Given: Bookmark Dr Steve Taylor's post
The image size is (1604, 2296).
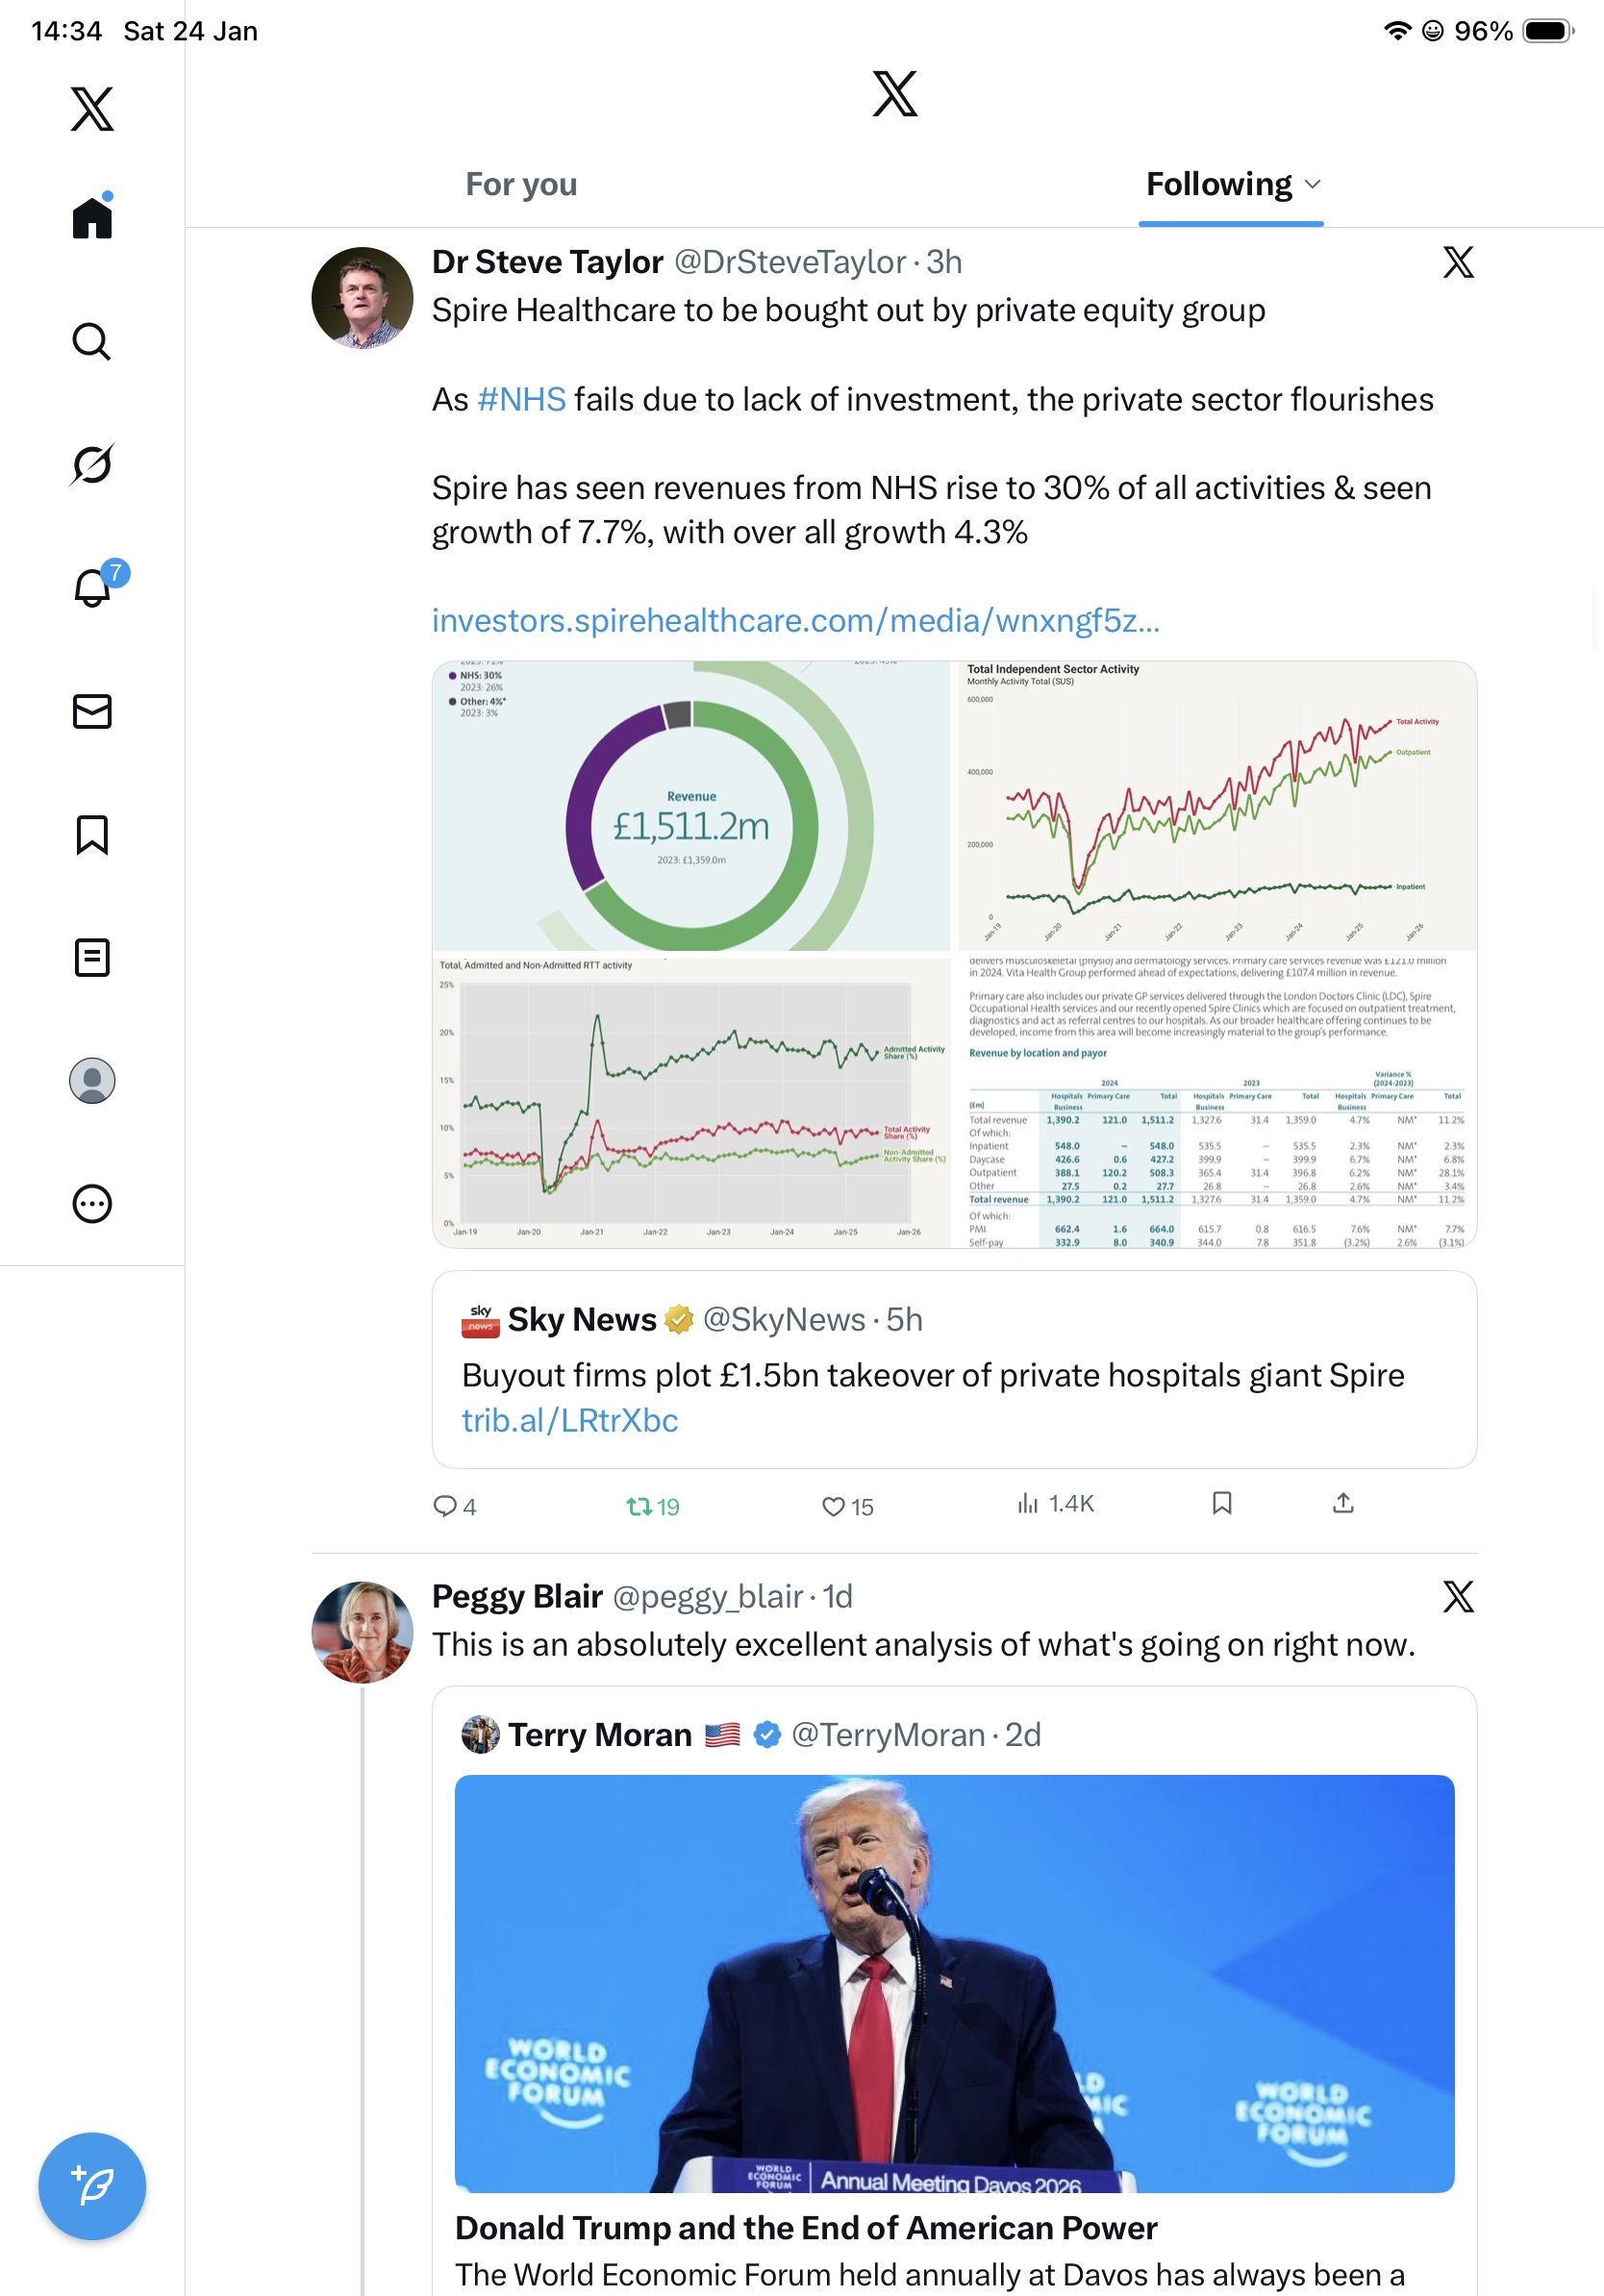Looking at the screenshot, I should (1221, 1504).
